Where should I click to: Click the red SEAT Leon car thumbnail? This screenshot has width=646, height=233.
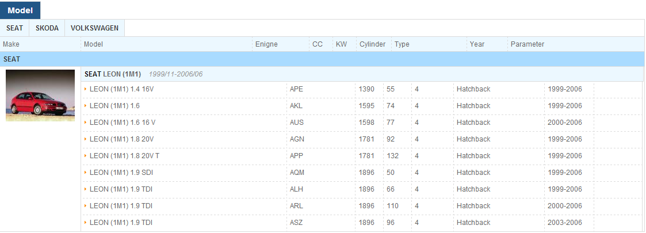40,96
